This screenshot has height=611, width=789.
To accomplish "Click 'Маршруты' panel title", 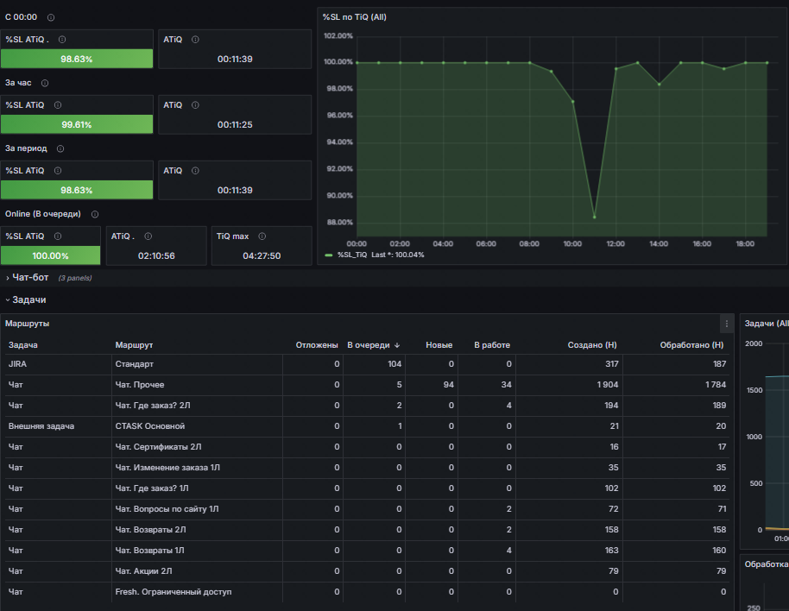I will pyautogui.click(x=27, y=324).
